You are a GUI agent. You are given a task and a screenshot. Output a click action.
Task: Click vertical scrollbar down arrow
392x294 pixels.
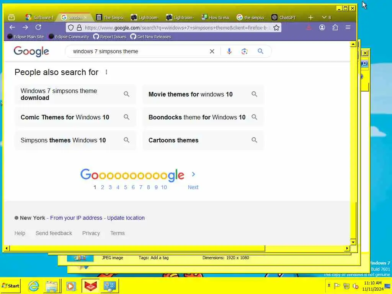pos(353,242)
